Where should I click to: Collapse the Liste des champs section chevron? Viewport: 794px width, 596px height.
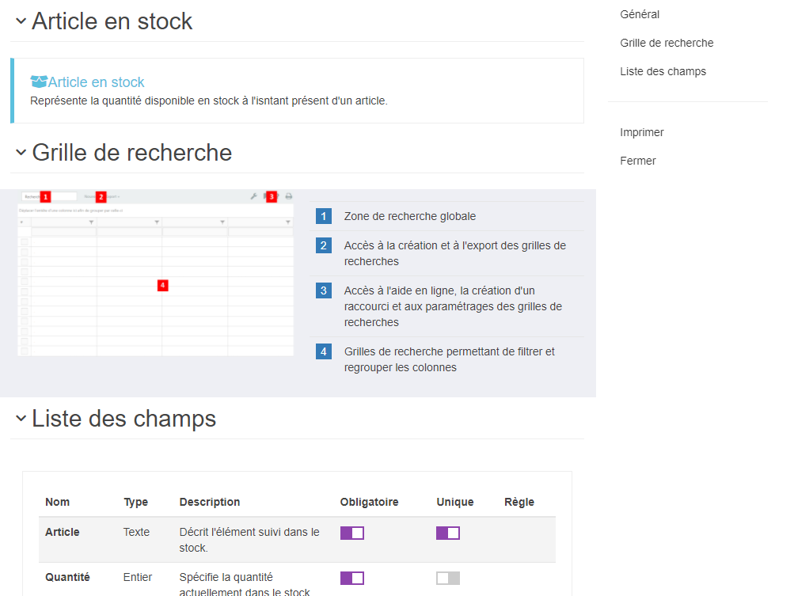point(21,418)
